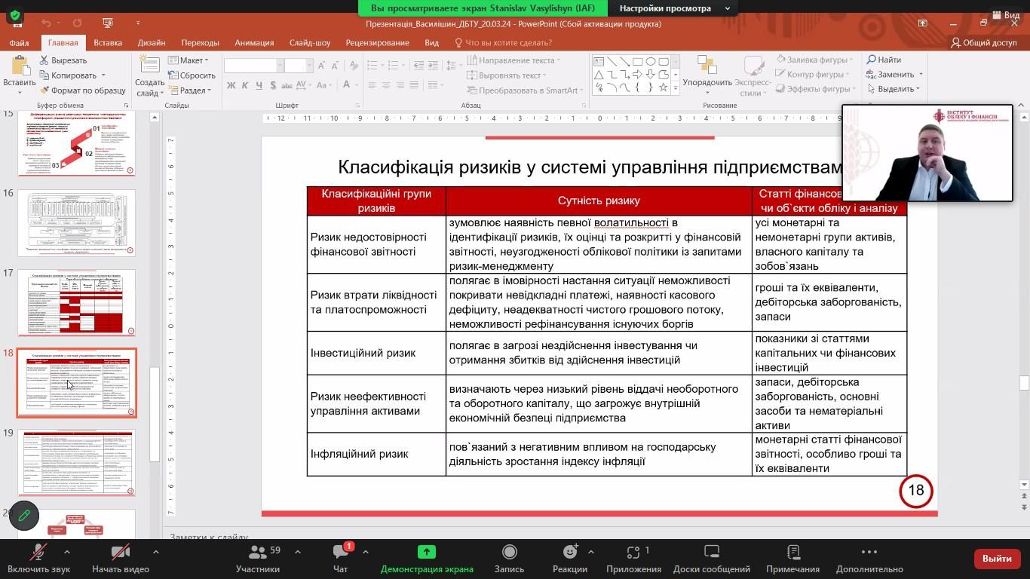The height and width of the screenshot is (579, 1030).
Task: Start camera via Начать видео
Action: click(x=121, y=559)
